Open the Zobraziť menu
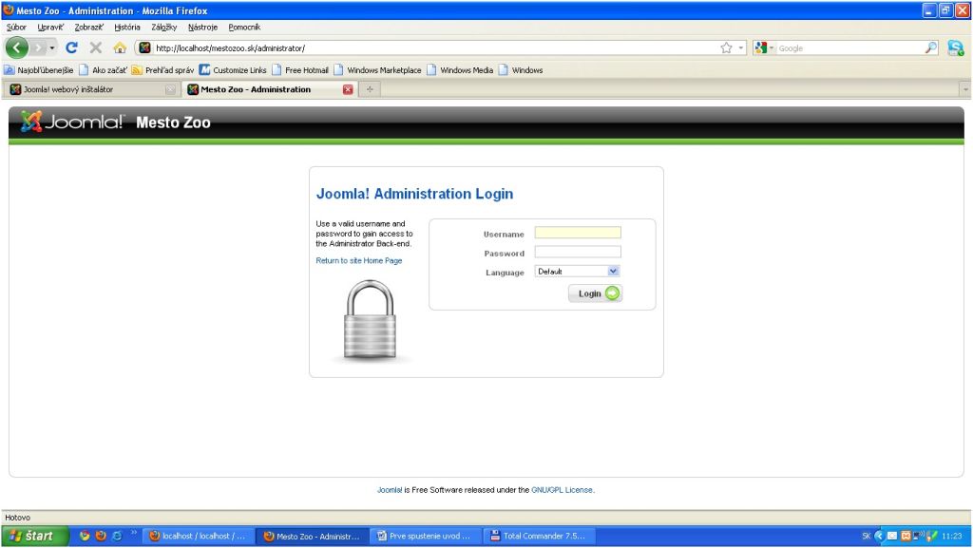 point(88,28)
